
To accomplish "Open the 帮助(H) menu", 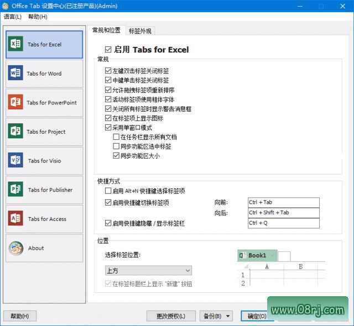I will 38,17.
